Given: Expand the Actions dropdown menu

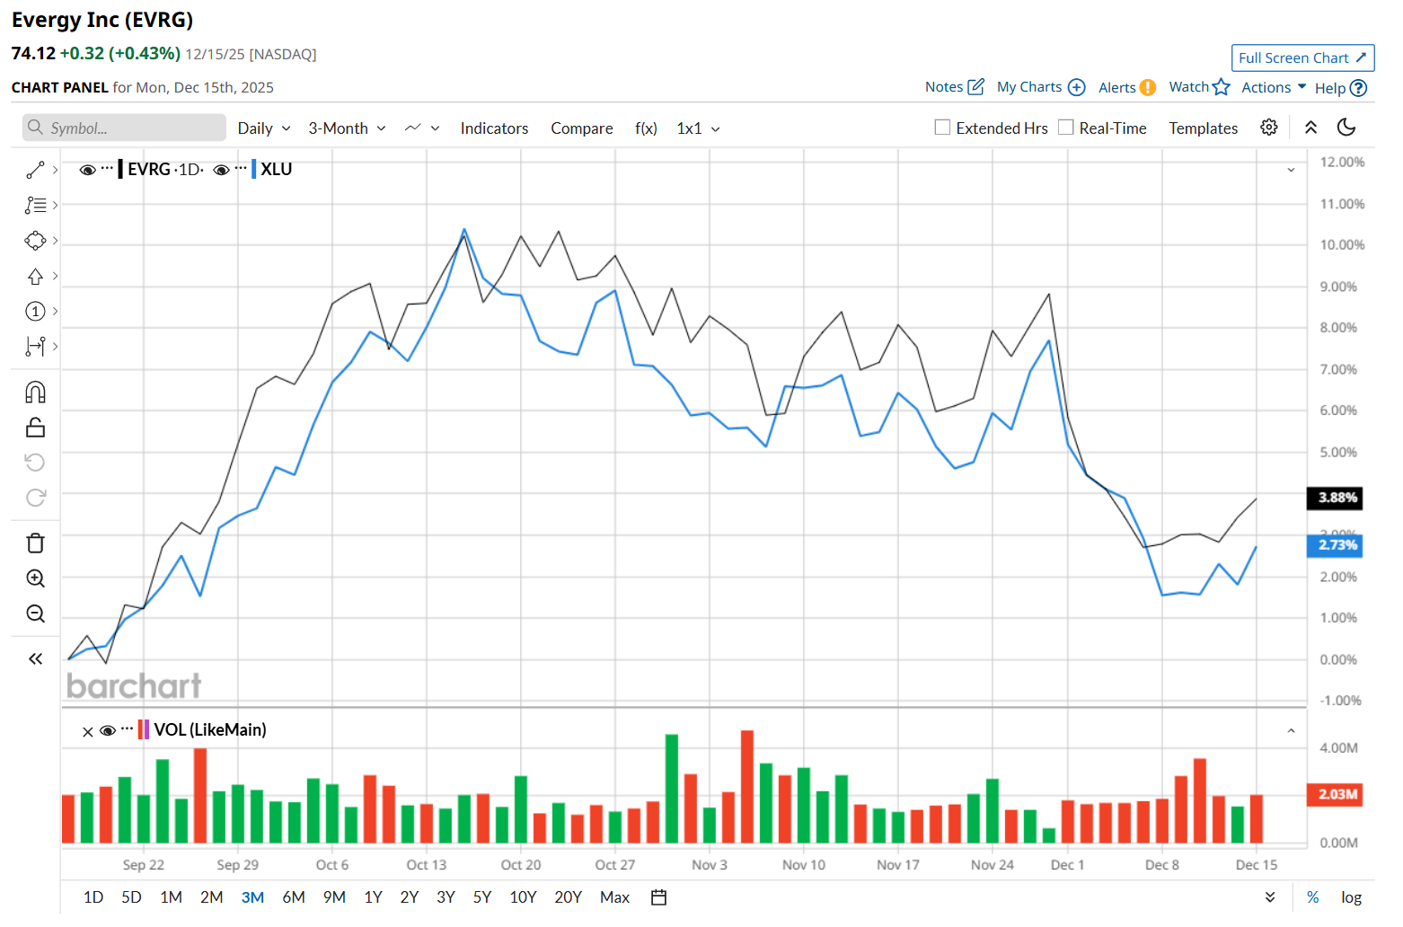Looking at the screenshot, I should click(1274, 87).
